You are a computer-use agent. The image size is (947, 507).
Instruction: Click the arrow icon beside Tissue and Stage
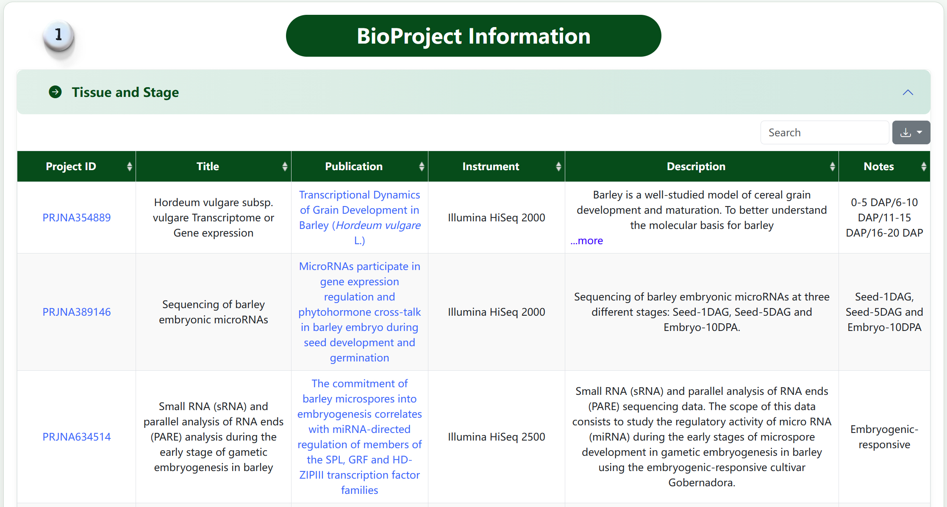coord(55,92)
